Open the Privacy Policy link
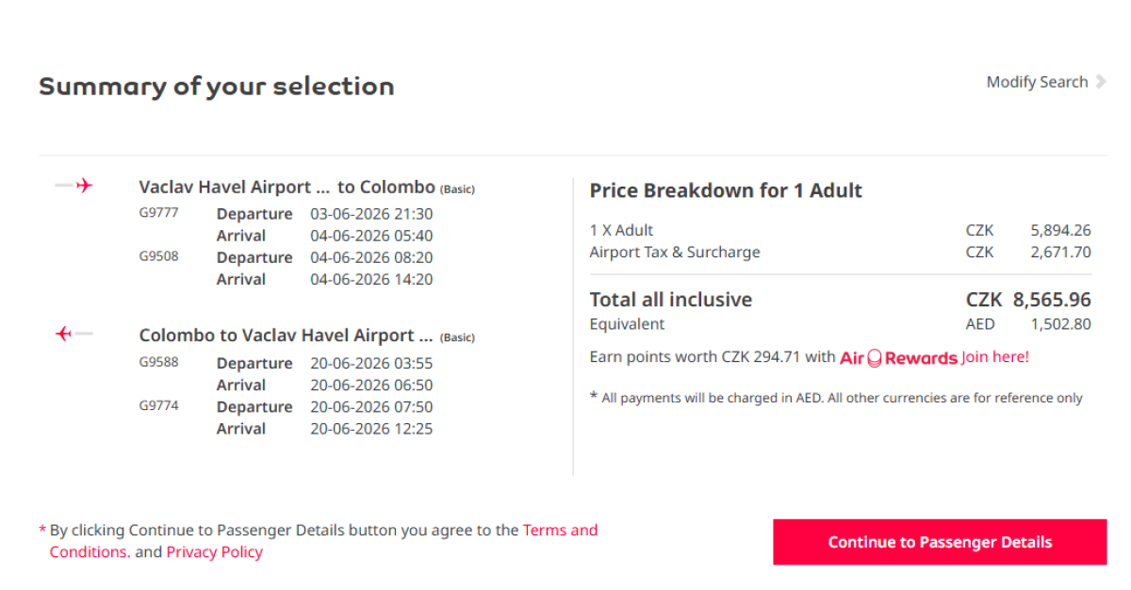This screenshot has height=590, width=1131. coord(214,552)
